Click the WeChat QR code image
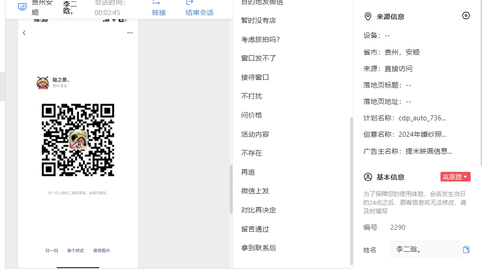 click(78, 140)
